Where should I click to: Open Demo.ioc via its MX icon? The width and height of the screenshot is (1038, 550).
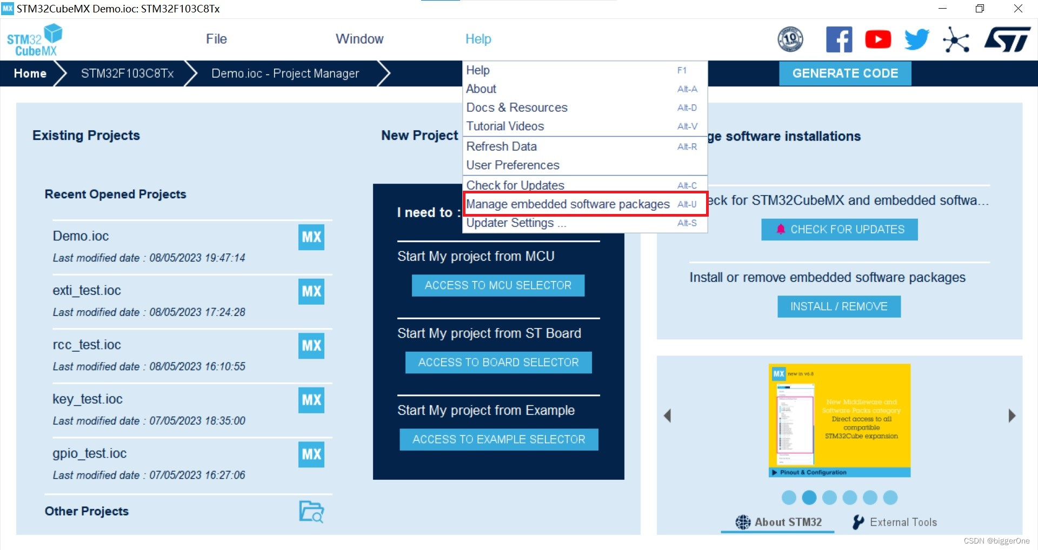311,237
